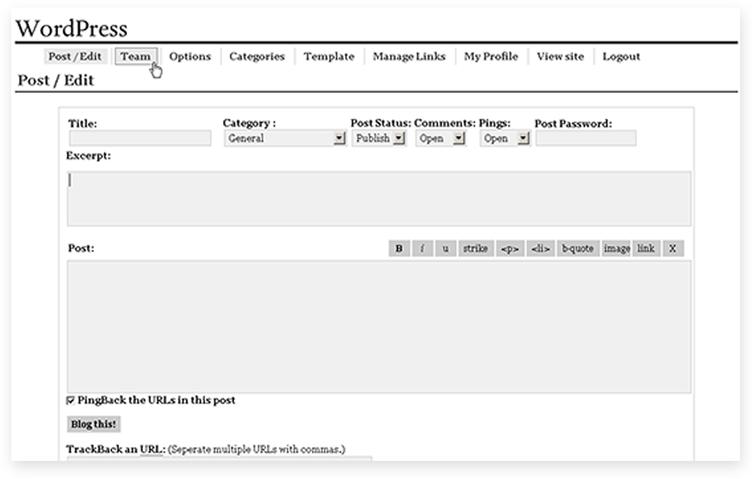Open Manage Links page

click(409, 56)
